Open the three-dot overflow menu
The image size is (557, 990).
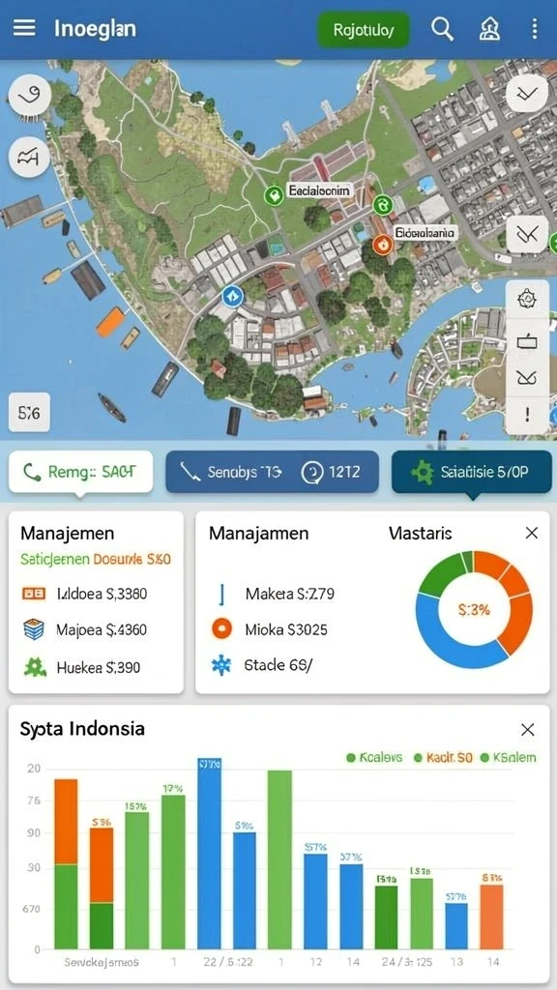[x=534, y=29]
